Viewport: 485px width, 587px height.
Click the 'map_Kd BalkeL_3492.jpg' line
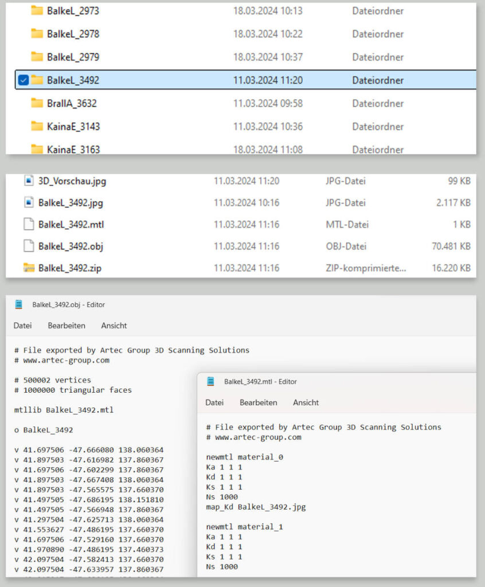coord(256,507)
